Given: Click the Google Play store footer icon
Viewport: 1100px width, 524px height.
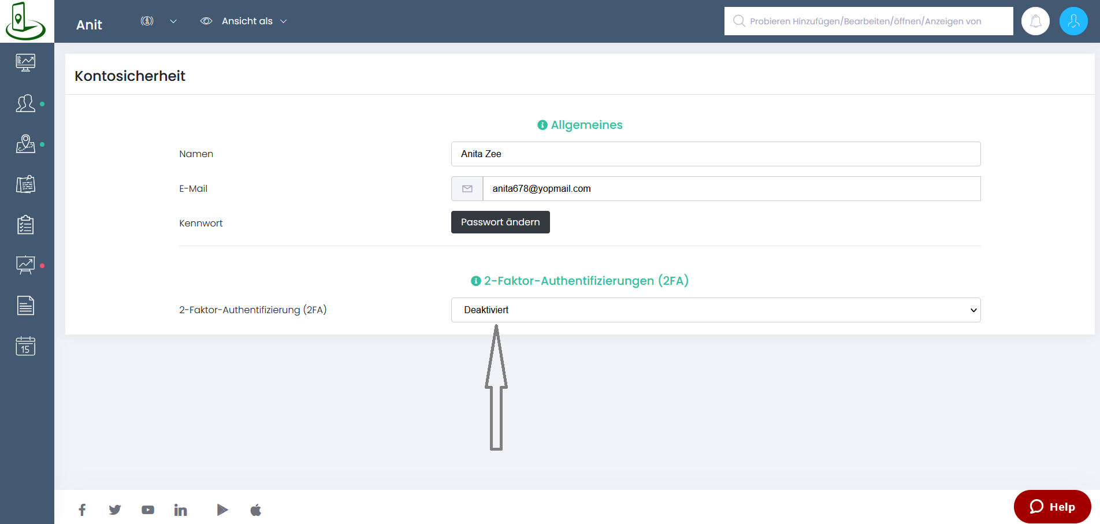Looking at the screenshot, I should pyautogui.click(x=222, y=510).
